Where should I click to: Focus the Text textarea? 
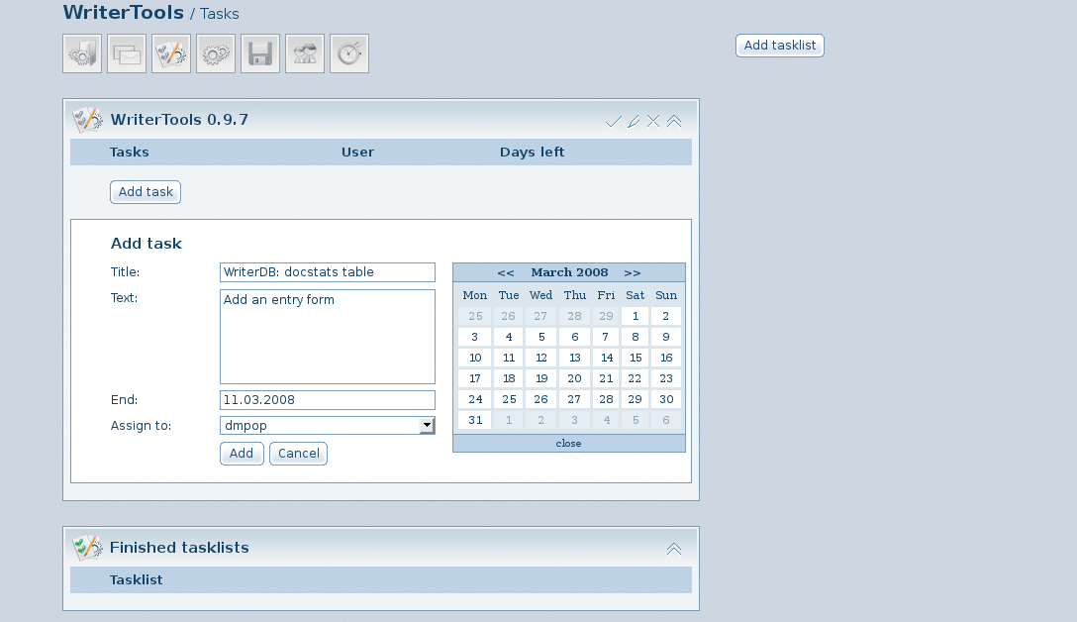328,337
